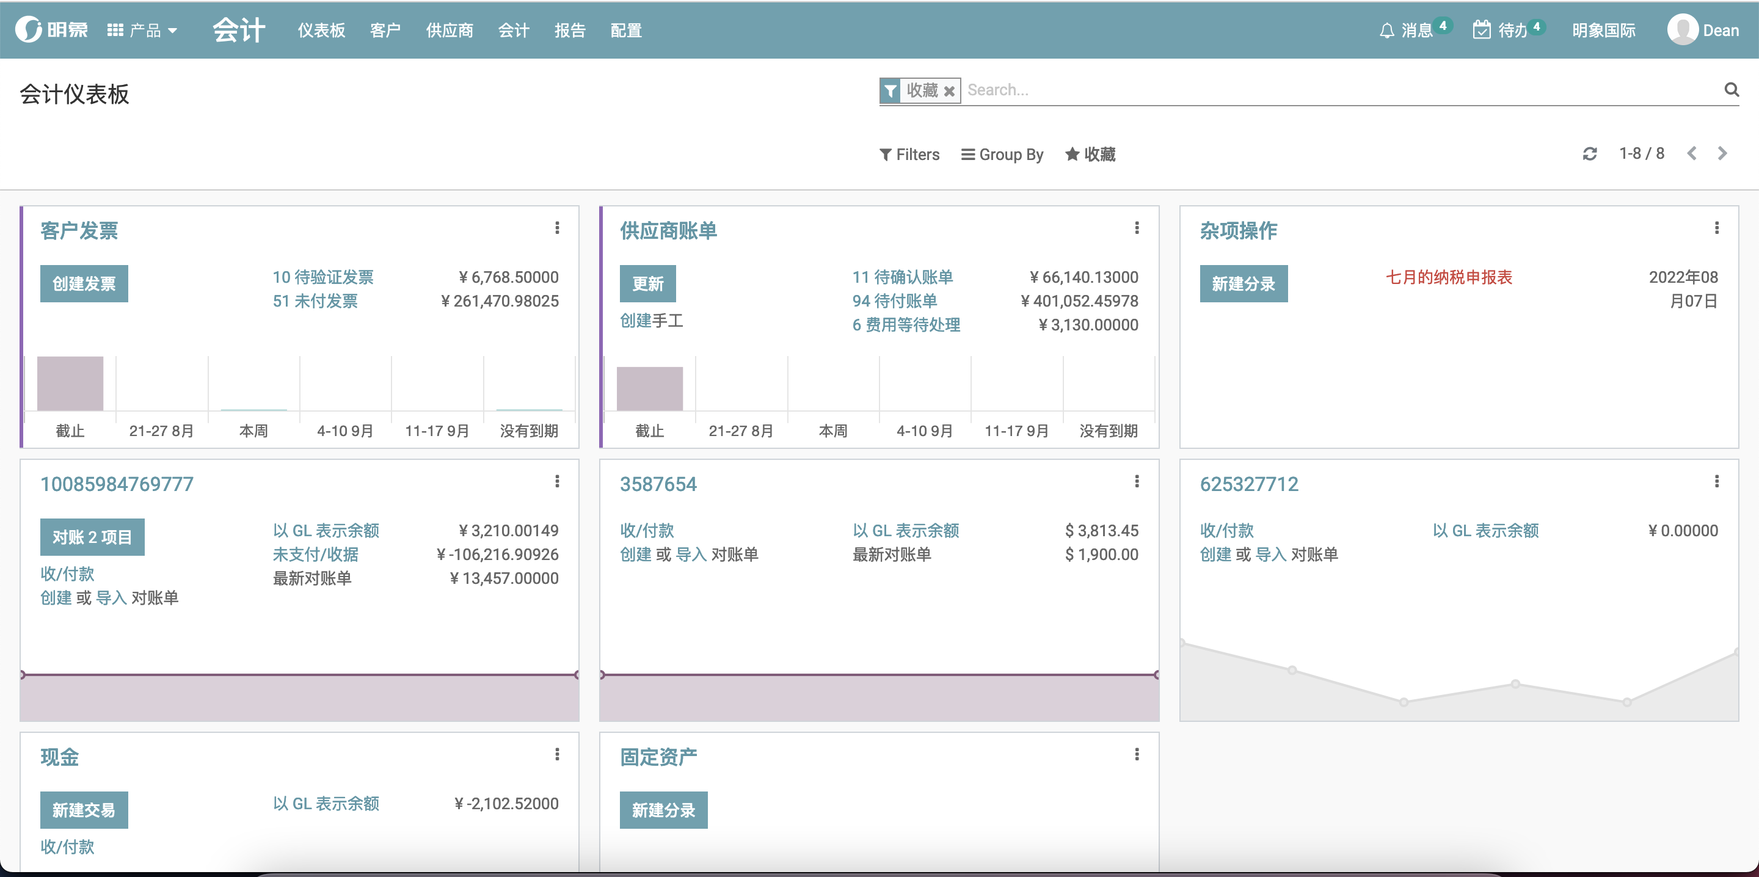
Task: Go to next page with right arrow
Action: [x=1722, y=153]
